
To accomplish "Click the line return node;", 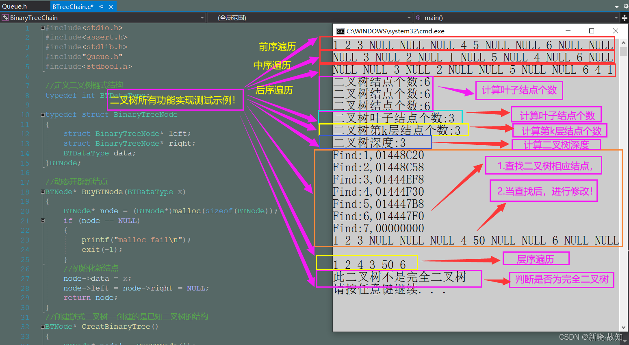I will [x=91, y=298].
